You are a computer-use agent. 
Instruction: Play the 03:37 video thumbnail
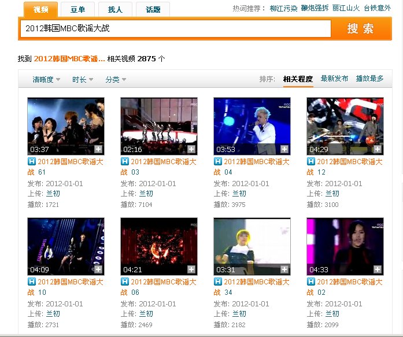tap(66, 126)
